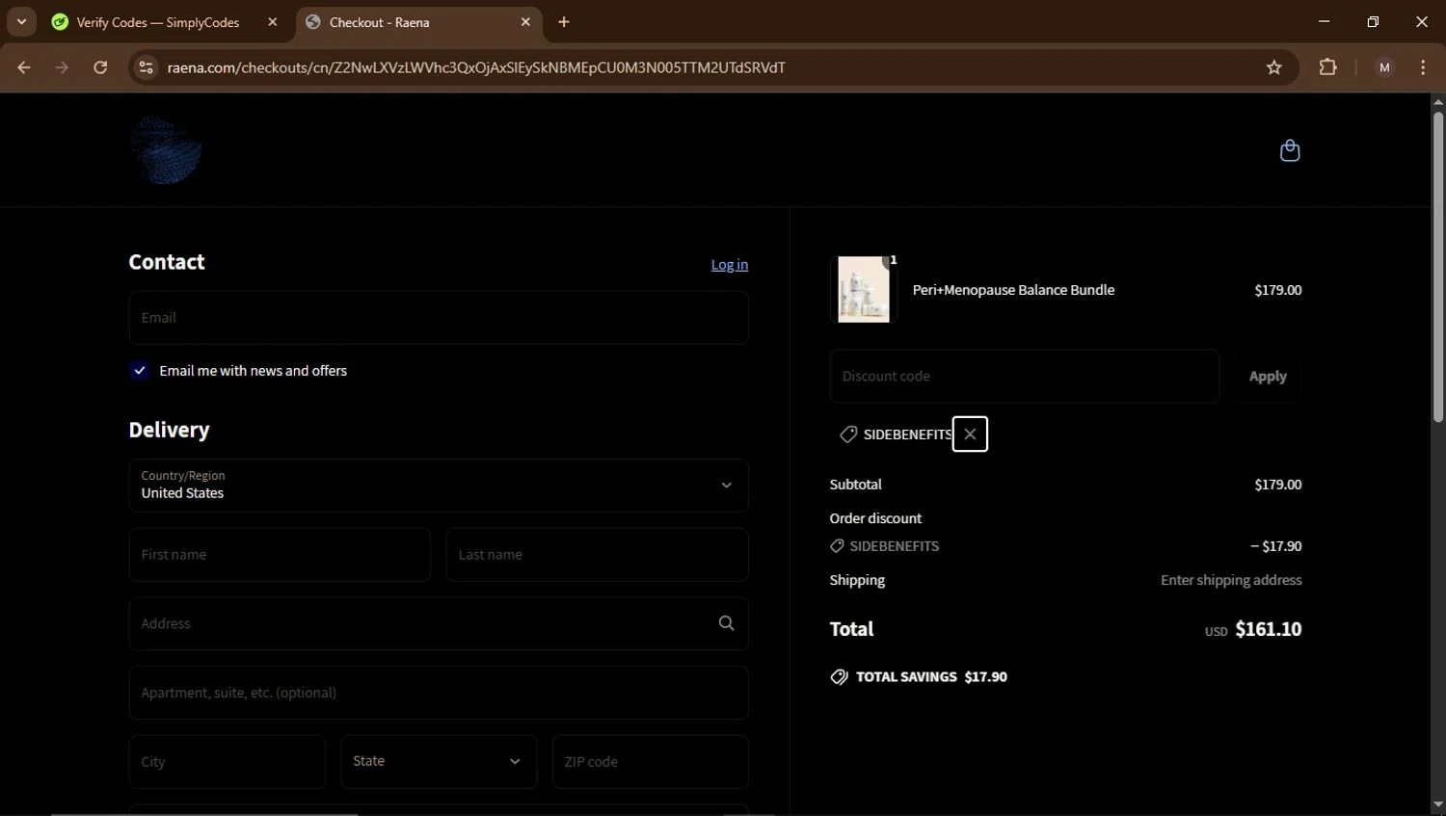Switch to Checkout - Raena tab

pos(419,22)
